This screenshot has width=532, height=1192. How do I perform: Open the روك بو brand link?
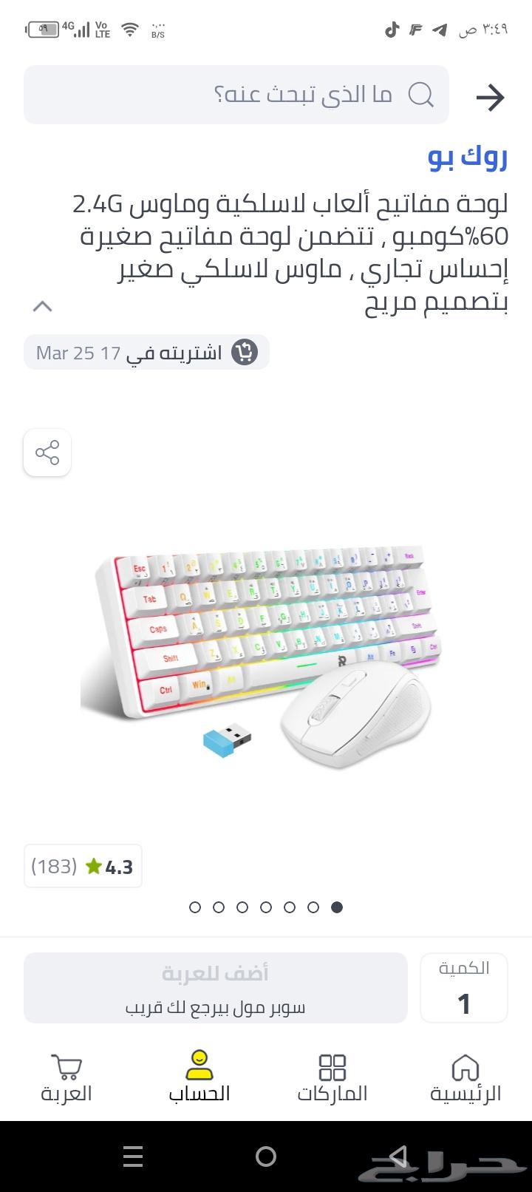point(468,156)
